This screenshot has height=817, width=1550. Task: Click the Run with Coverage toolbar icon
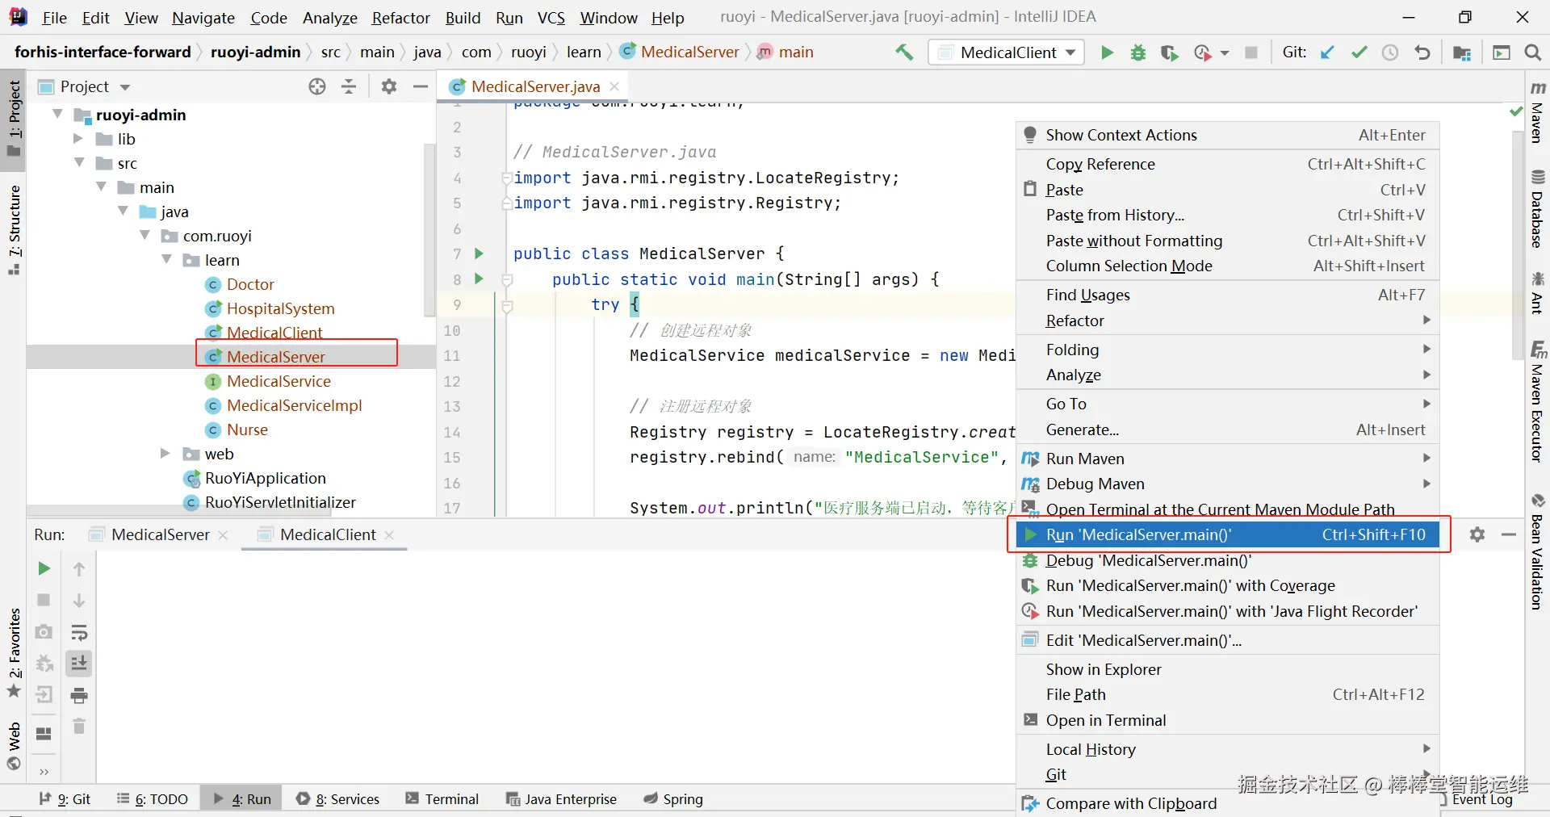pyautogui.click(x=1169, y=52)
